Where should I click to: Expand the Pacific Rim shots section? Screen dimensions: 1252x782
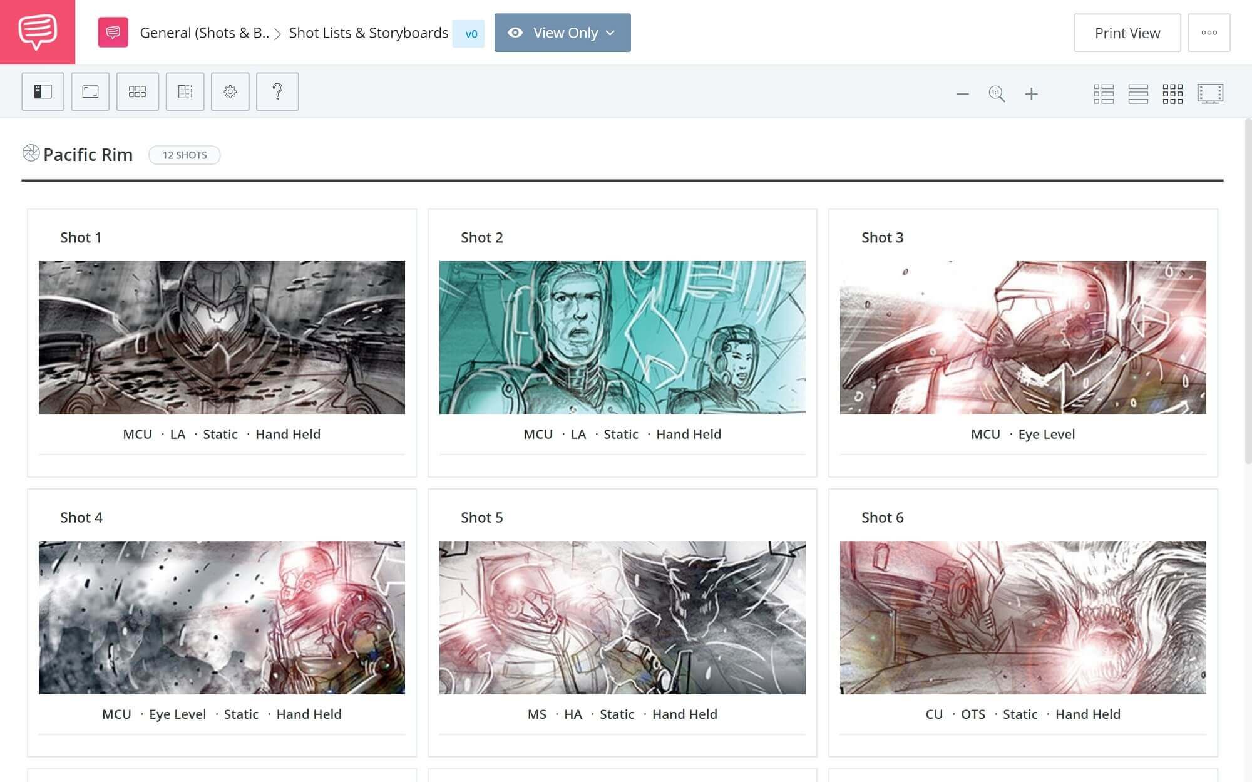(x=31, y=152)
